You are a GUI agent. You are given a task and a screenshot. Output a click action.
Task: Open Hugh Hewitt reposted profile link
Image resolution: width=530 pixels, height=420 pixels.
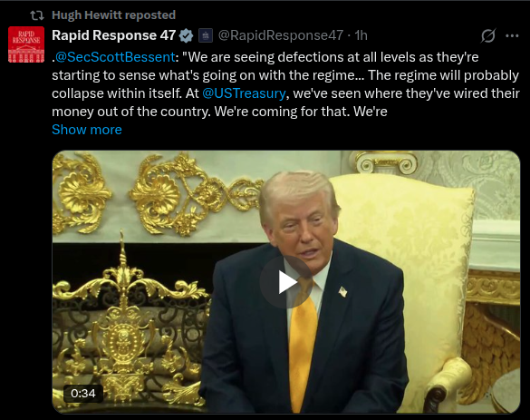(x=113, y=15)
